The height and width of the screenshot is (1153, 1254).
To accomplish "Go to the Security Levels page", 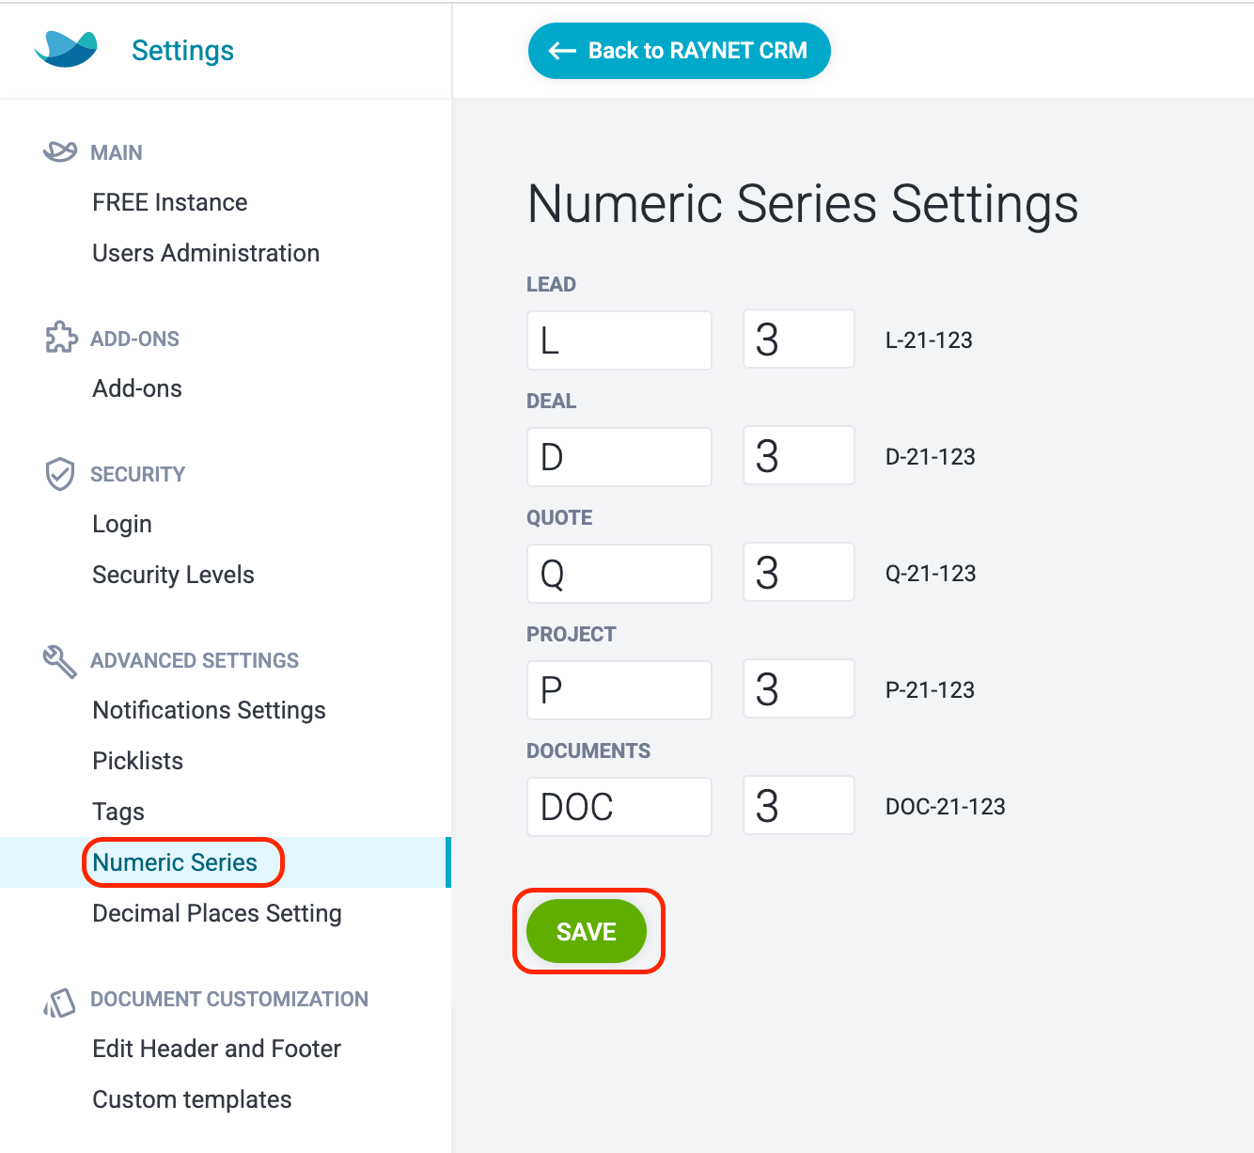I will click(x=174, y=575).
